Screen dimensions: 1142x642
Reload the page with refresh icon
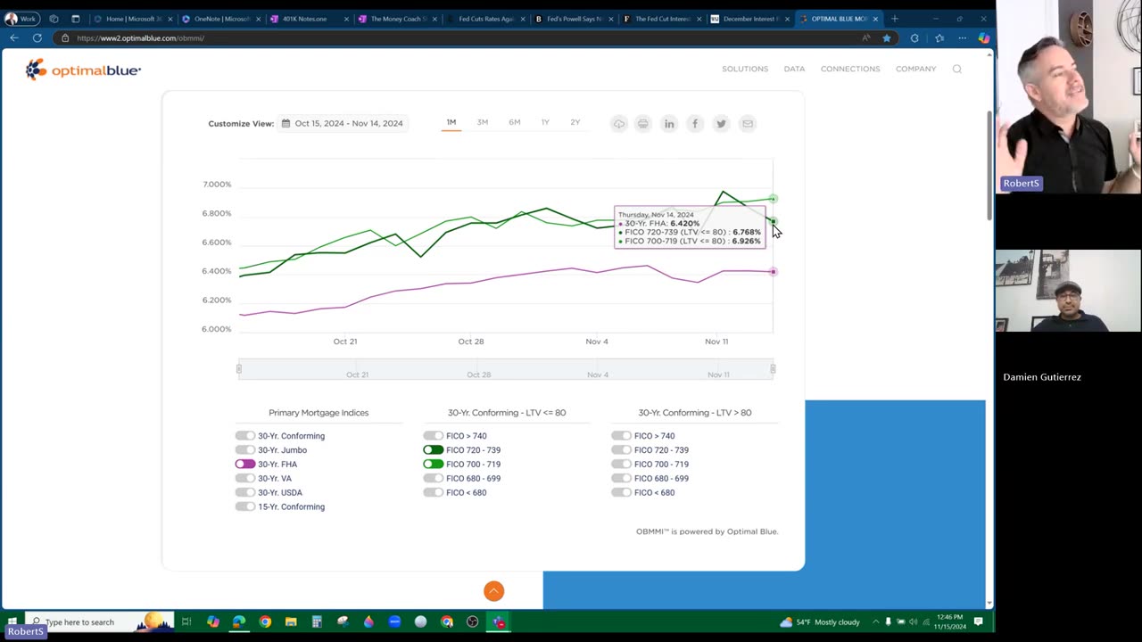click(37, 38)
